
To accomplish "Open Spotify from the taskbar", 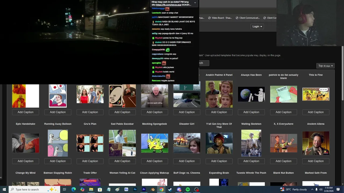I will [x=188, y=190].
